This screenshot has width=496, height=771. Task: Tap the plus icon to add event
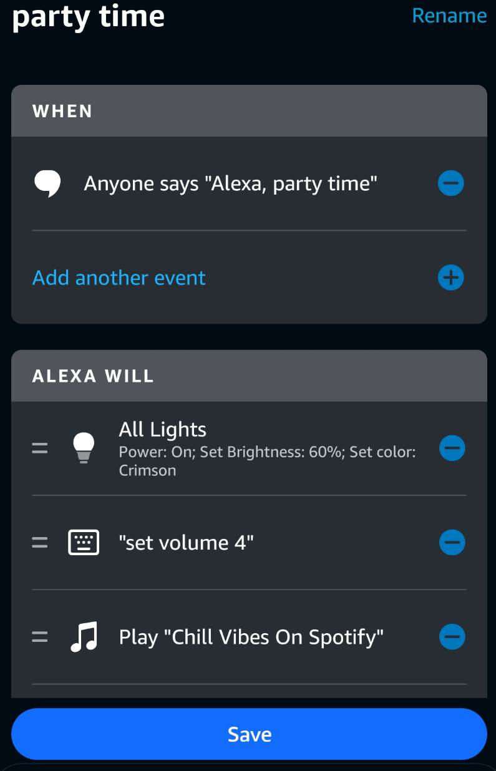pos(451,278)
